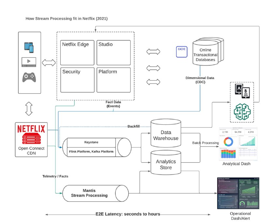Click the 4,210 value in Analytical Dash
Image resolution: width=261 pixels, height=223 pixels.
coord(251,132)
